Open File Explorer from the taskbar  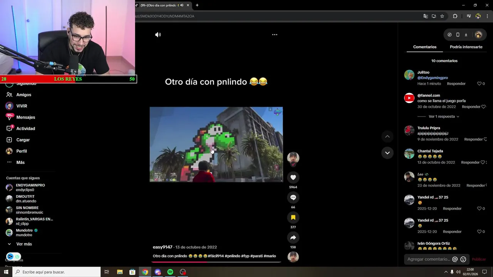click(x=120, y=272)
